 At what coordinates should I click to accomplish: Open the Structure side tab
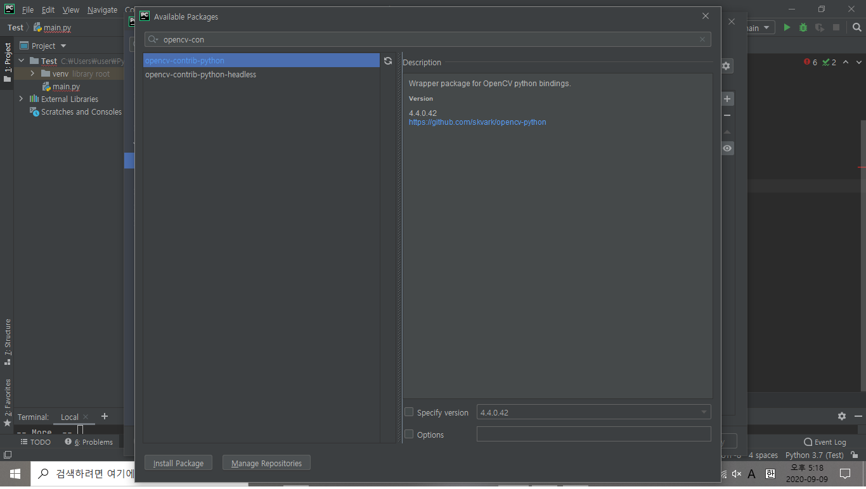click(x=8, y=342)
